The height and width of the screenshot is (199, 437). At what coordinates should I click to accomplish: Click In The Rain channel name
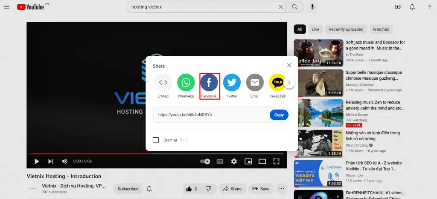355,55
